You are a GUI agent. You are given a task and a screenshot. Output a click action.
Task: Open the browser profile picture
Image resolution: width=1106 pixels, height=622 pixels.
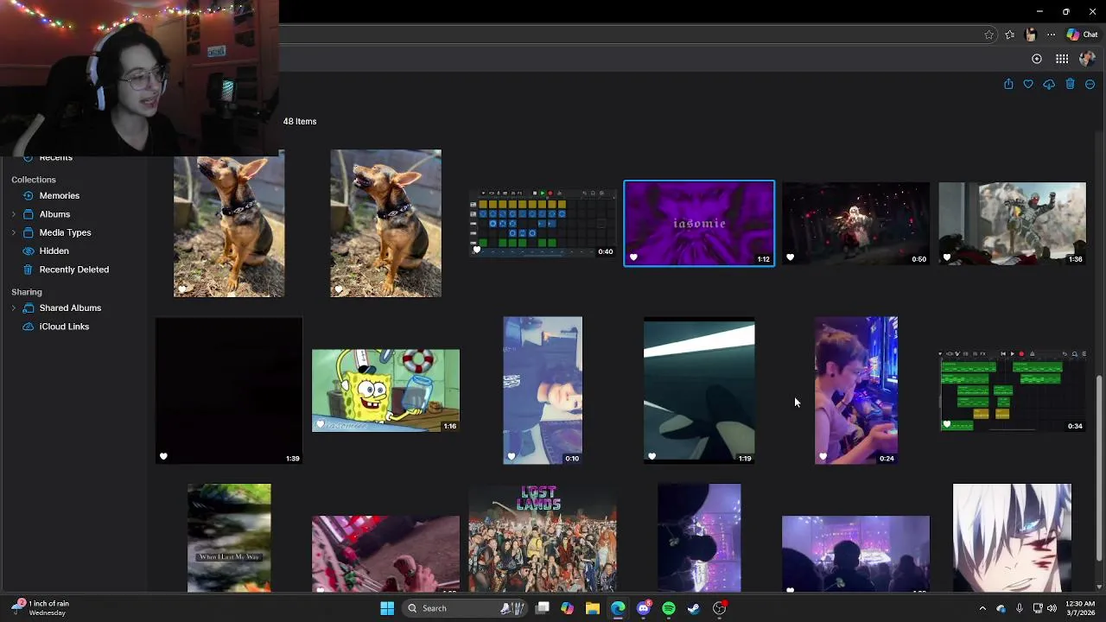tap(1030, 35)
